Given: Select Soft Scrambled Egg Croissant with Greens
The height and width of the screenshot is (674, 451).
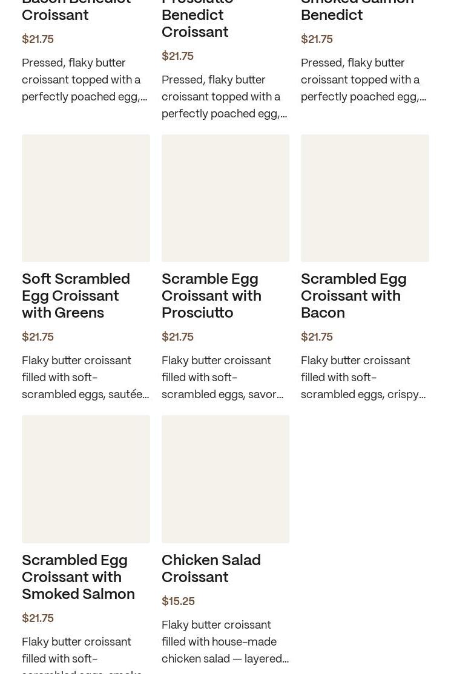Looking at the screenshot, I should pyautogui.click(x=76, y=296).
